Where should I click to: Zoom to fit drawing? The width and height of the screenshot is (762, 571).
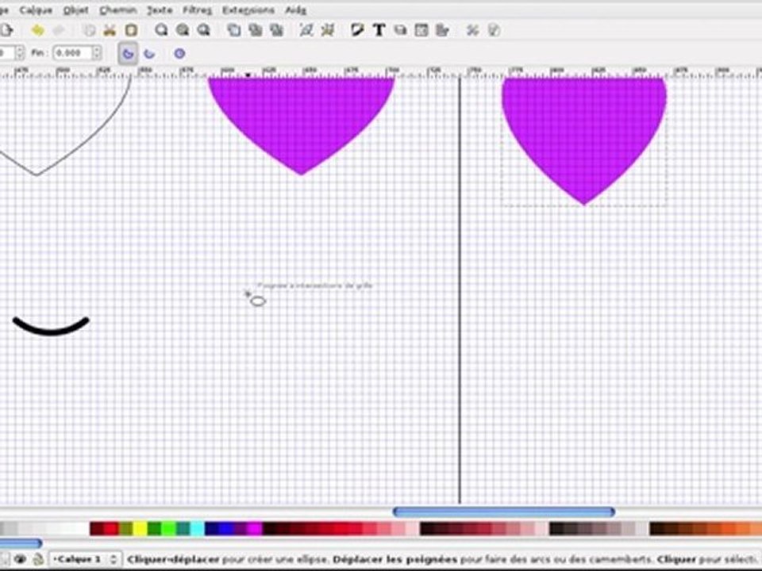click(x=183, y=31)
